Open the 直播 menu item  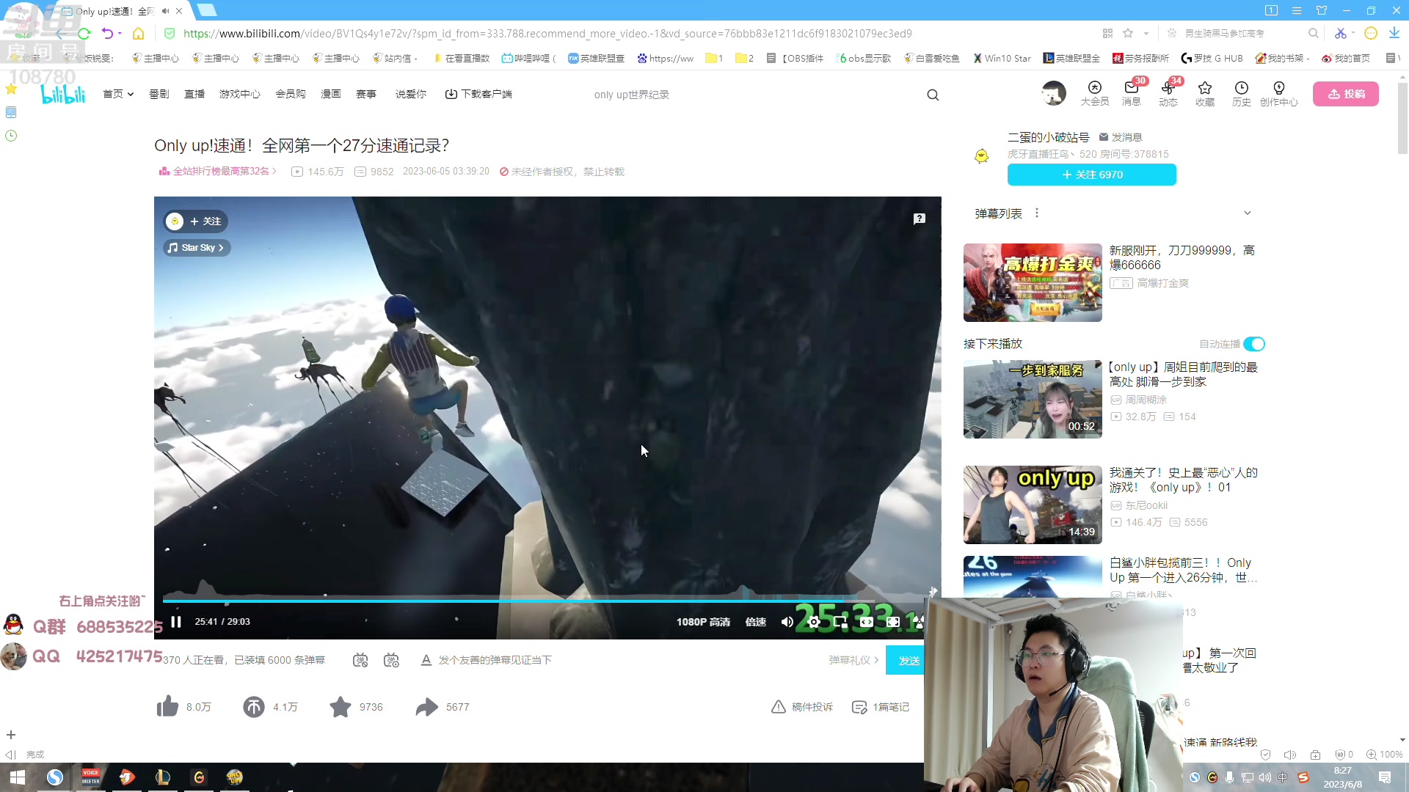194,94
